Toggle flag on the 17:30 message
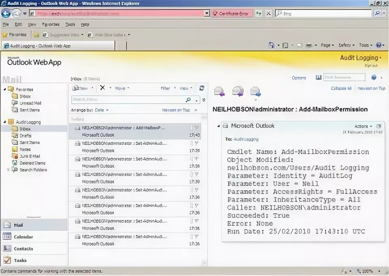389x276 pixels. [197, 159]
